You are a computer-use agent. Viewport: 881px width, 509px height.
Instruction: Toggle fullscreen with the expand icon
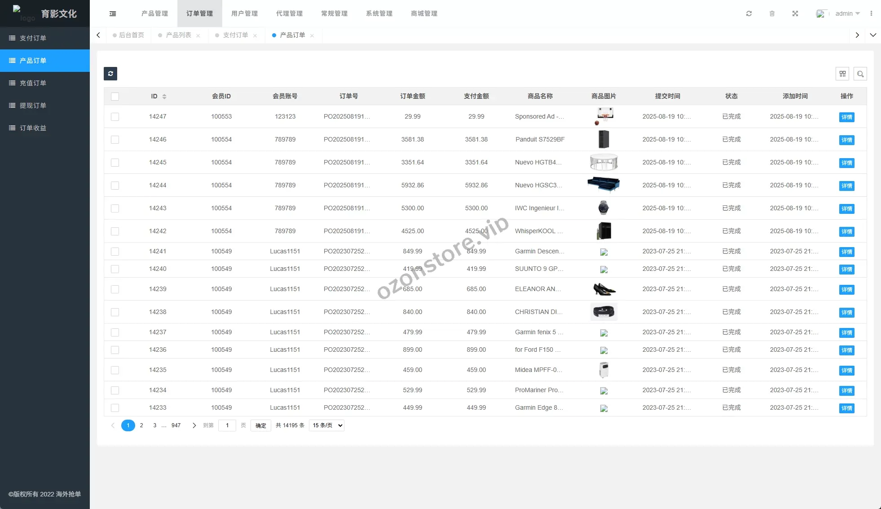(795, 13)
